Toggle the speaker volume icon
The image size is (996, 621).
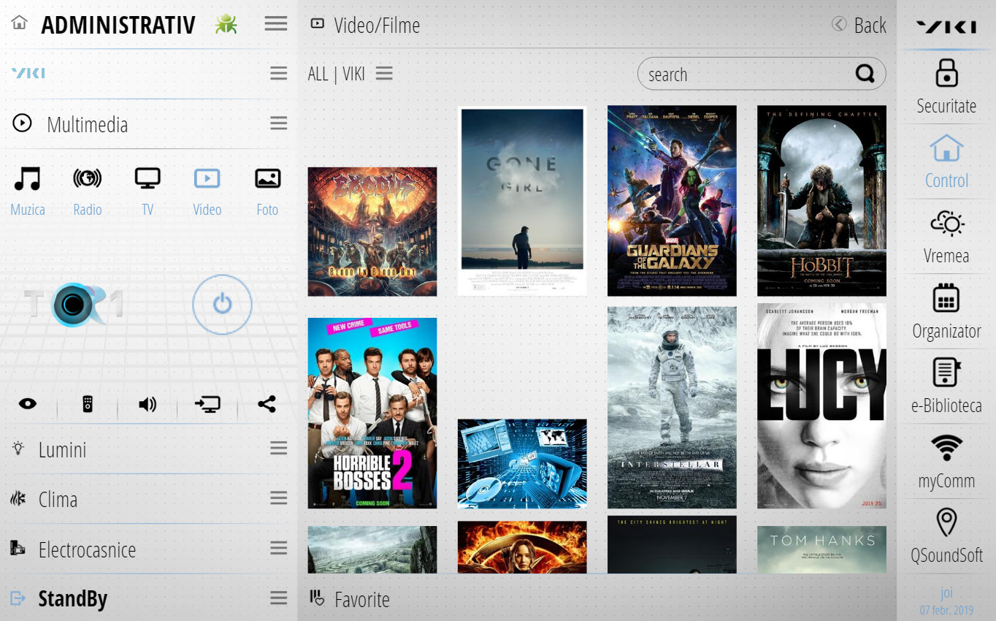147,404
